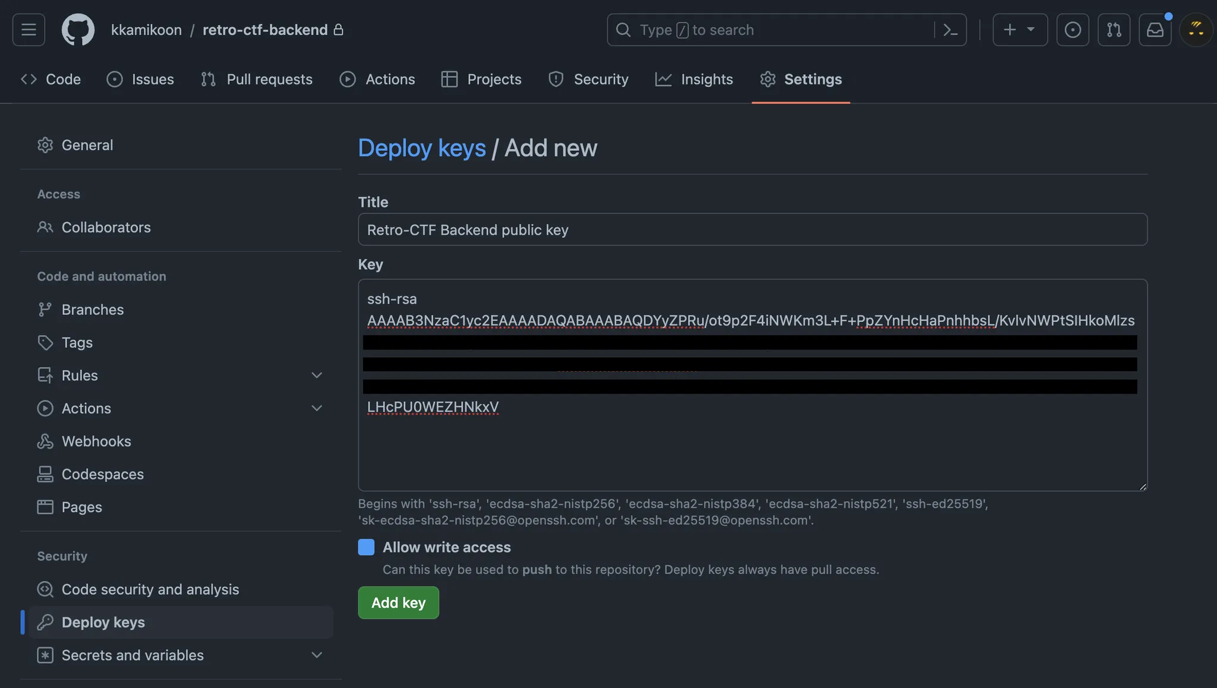Enable Allow write access checkbox
1217x688 pixels.
pyautogui.click(x=366, y=547)
